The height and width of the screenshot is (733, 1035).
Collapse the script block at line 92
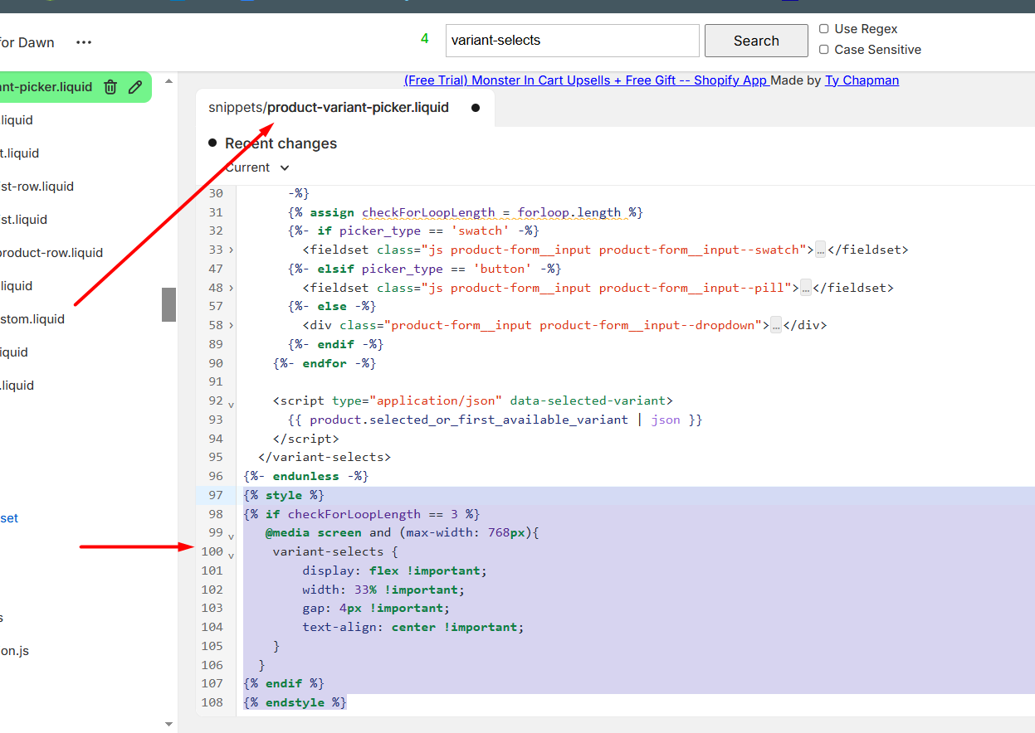point(231,404)
